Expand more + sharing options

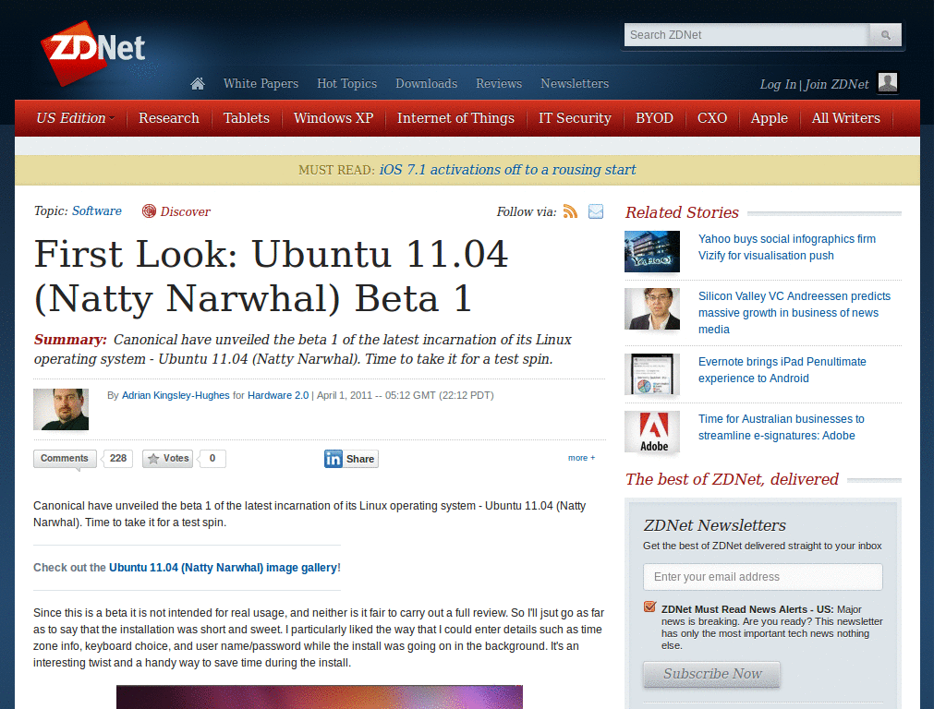click(x=581, y=458)
